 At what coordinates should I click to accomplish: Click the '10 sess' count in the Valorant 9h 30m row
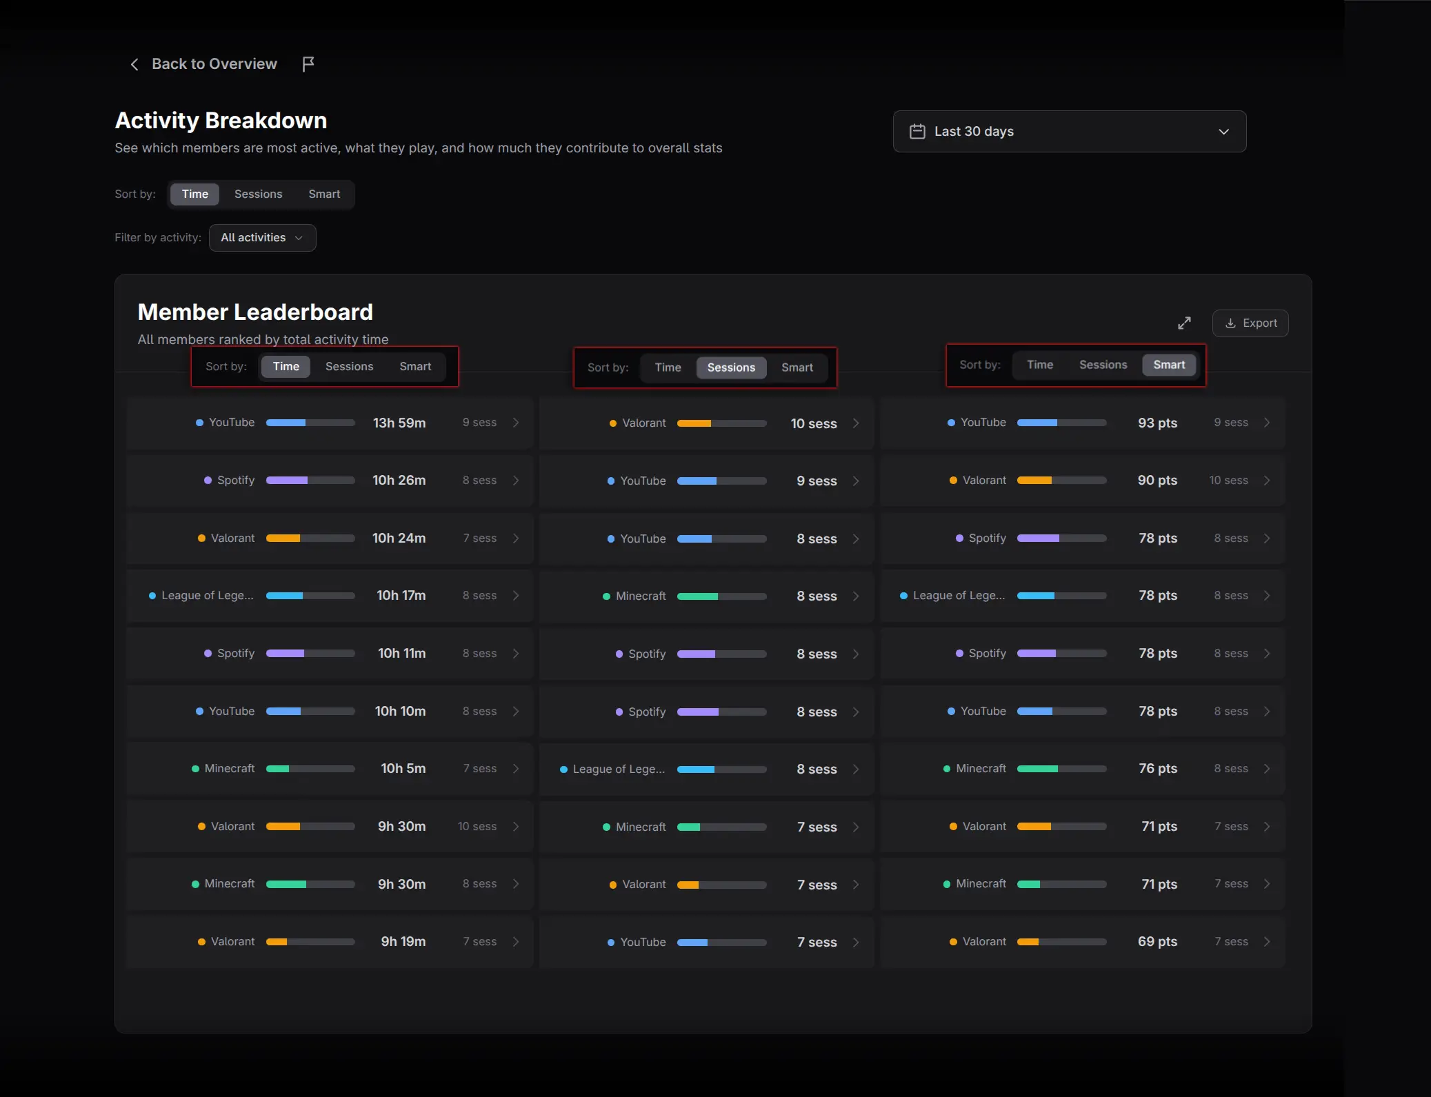[x=477, y=827]
